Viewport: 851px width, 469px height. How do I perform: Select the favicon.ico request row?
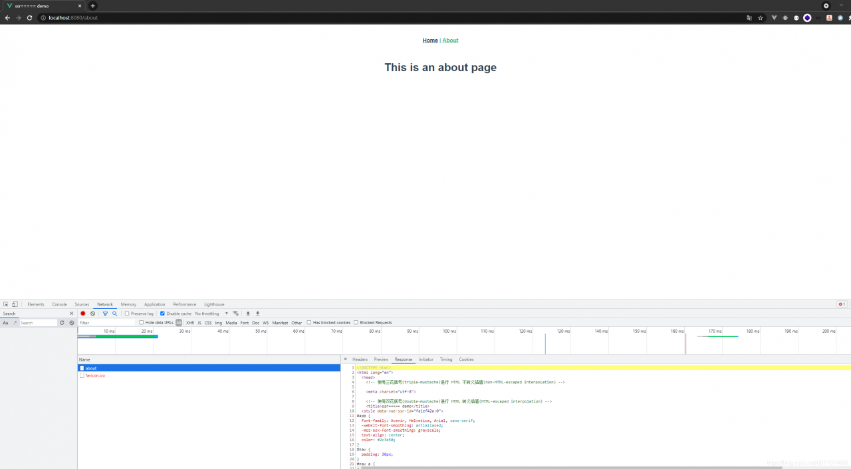(209, 375)
